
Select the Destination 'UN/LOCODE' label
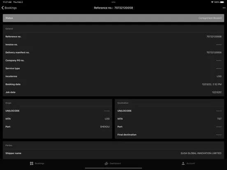click(x=125, y=111)
